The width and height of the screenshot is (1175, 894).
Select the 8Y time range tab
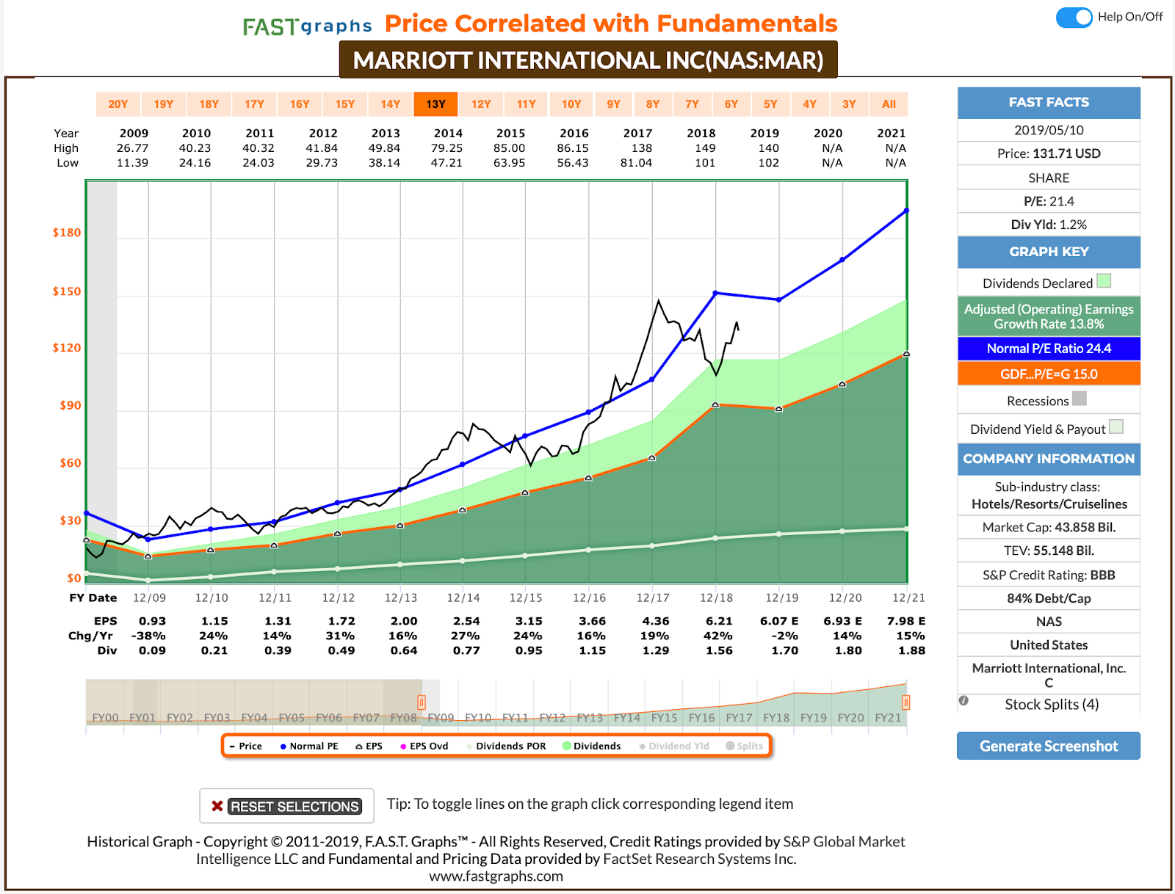point(653,104)
